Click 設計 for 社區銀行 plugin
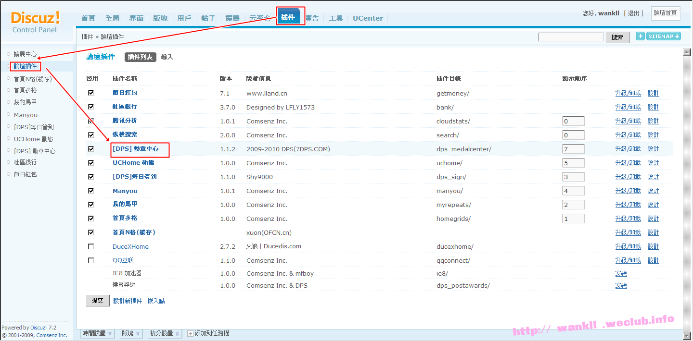This screenshot has width=693, height=341. 653,107
